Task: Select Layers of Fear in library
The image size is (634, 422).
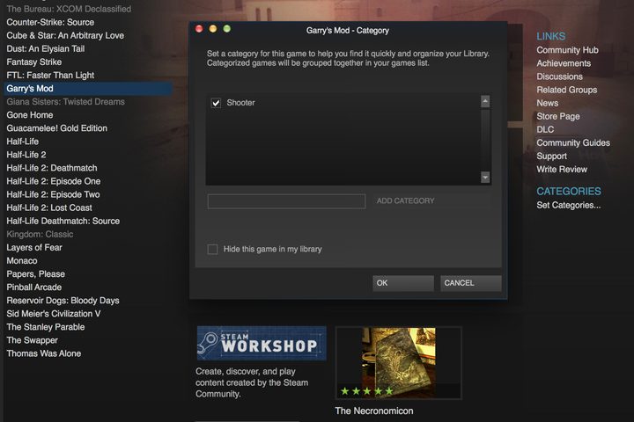Action: [34, 248]
